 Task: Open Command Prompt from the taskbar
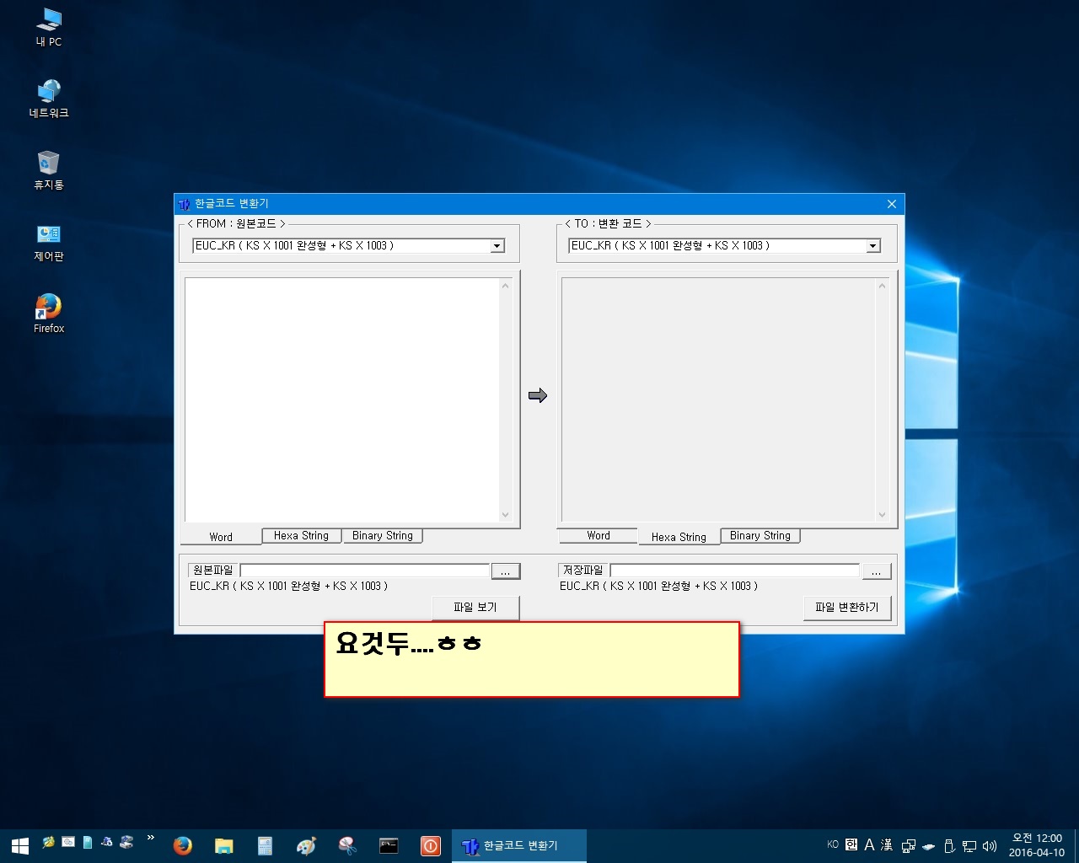(x=389, y=845)
